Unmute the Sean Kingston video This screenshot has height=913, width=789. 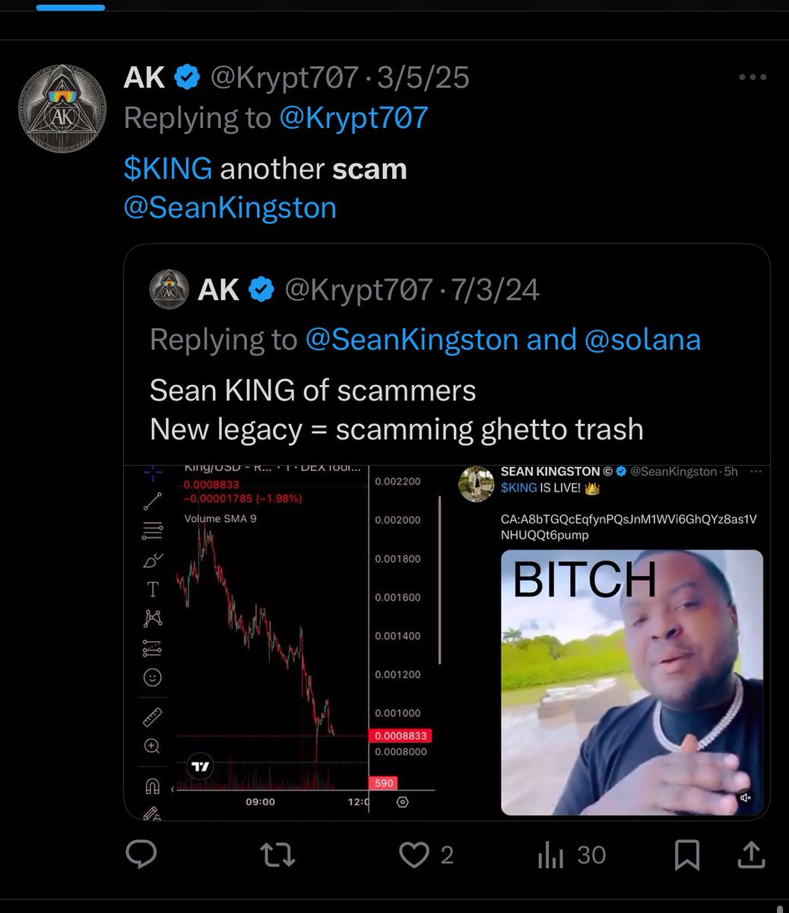point(746,797)
